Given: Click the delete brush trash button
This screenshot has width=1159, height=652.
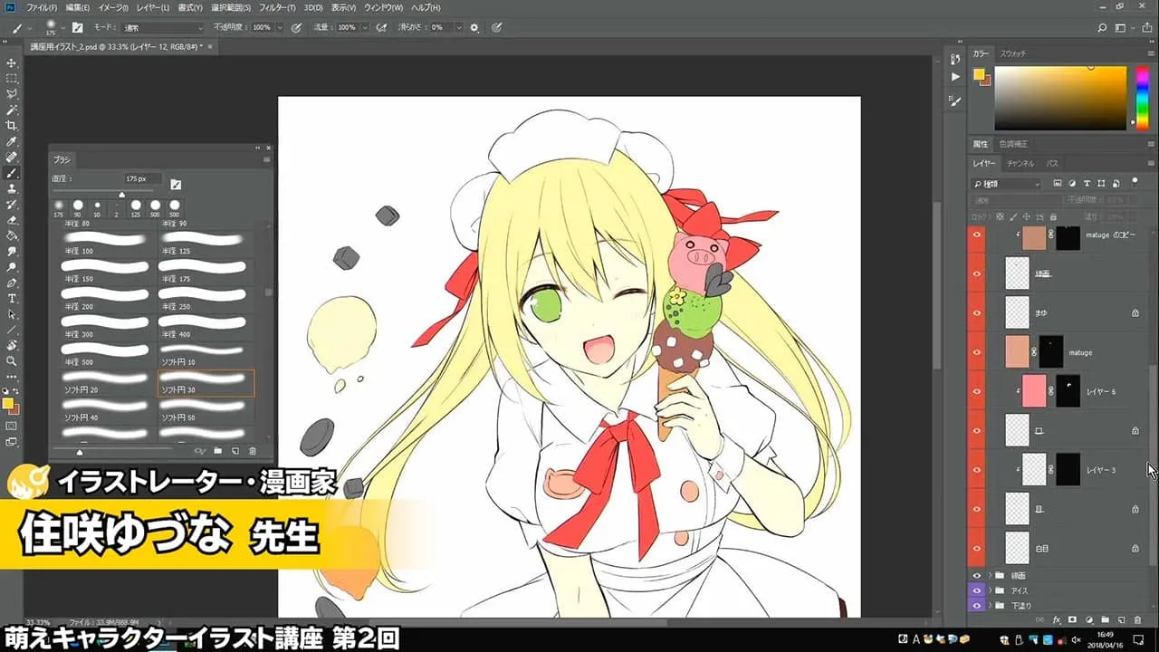Looking at the screenshot, I should pyautogui.click(x=253, y=450).
